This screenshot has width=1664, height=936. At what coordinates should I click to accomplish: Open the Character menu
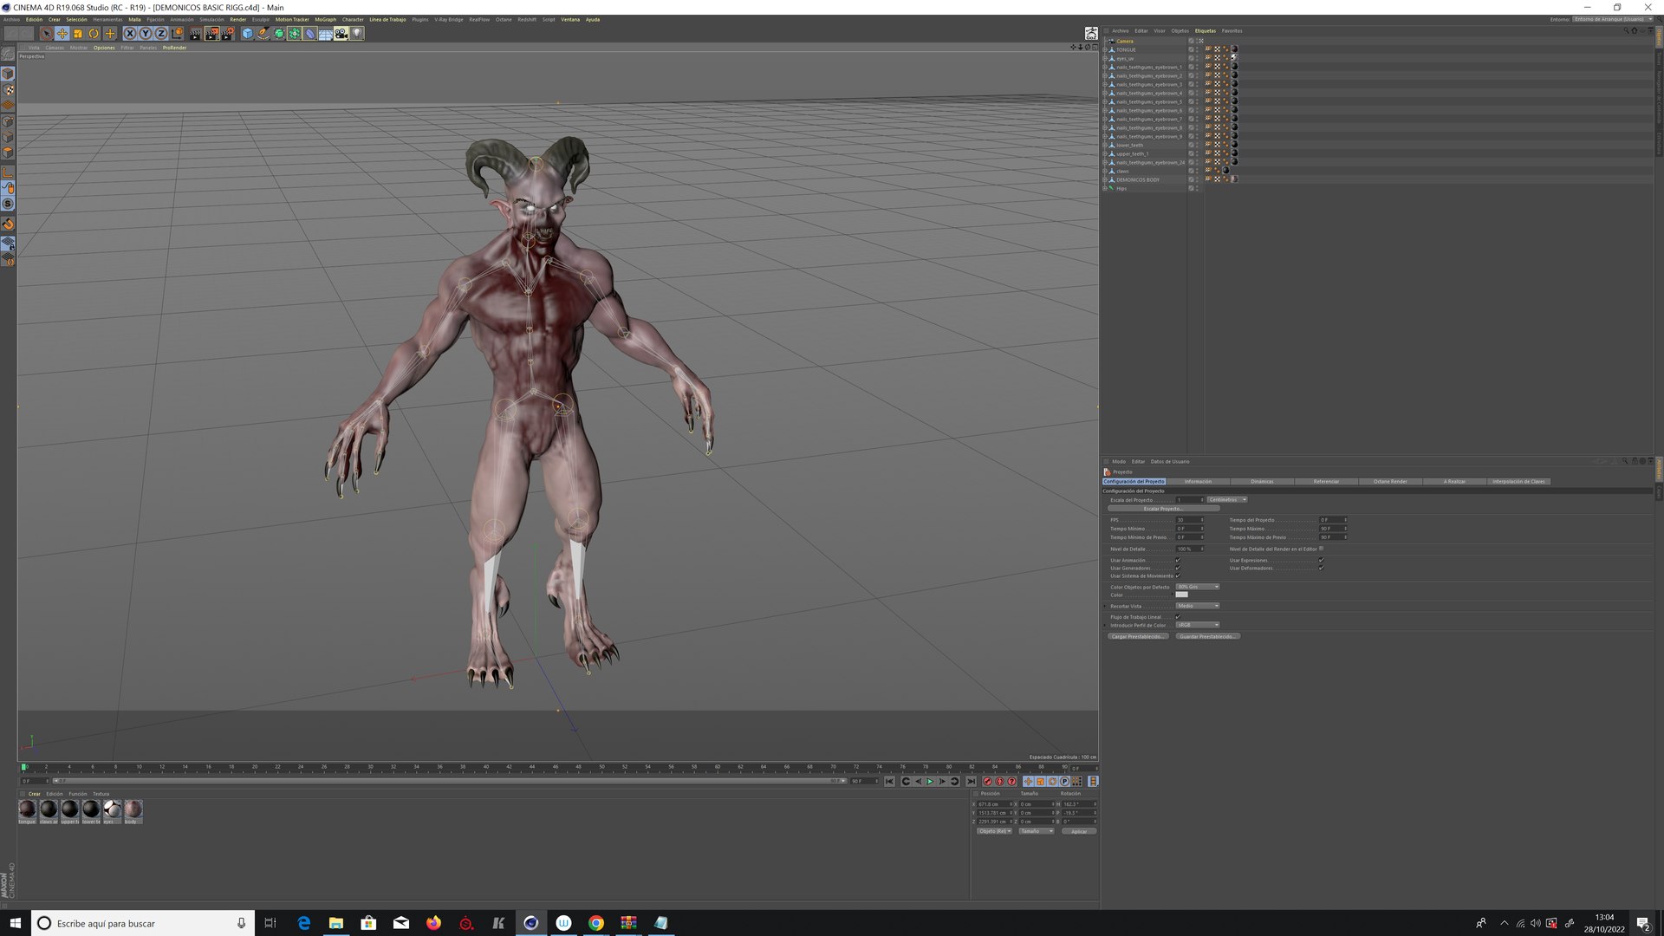pos(353,19)
